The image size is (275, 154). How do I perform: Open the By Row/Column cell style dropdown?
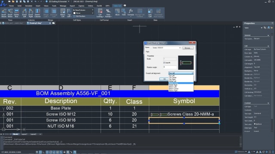83,10
